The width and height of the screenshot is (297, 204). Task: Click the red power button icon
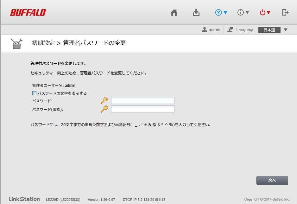(262, 12)
